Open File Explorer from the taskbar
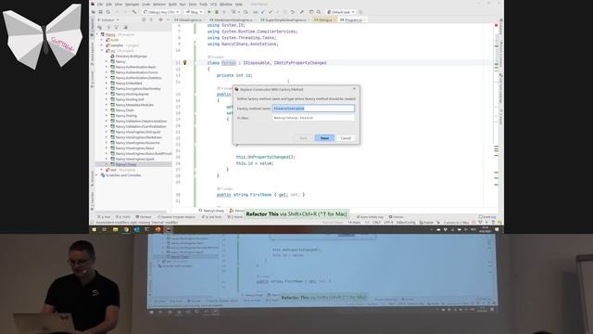The height and width of the screenshot is (334, 593). [x=115, y=229]
